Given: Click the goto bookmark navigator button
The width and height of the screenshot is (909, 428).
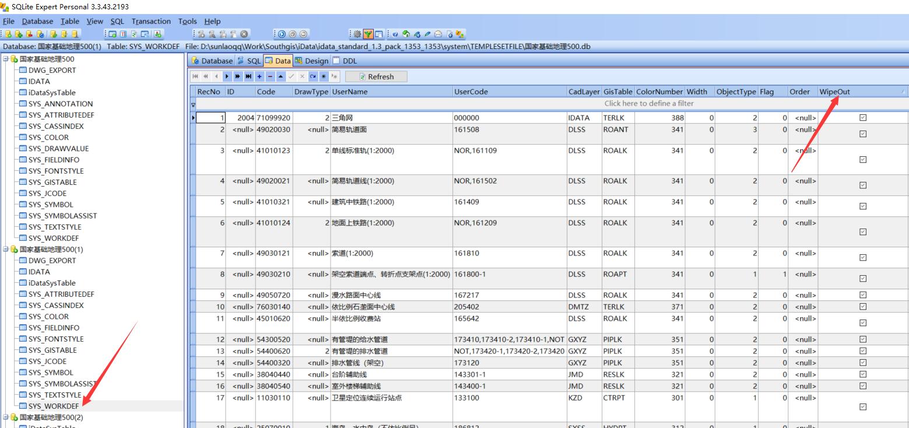Looking at the screenshot, I should pyautogui.click(x=334, y=76).
